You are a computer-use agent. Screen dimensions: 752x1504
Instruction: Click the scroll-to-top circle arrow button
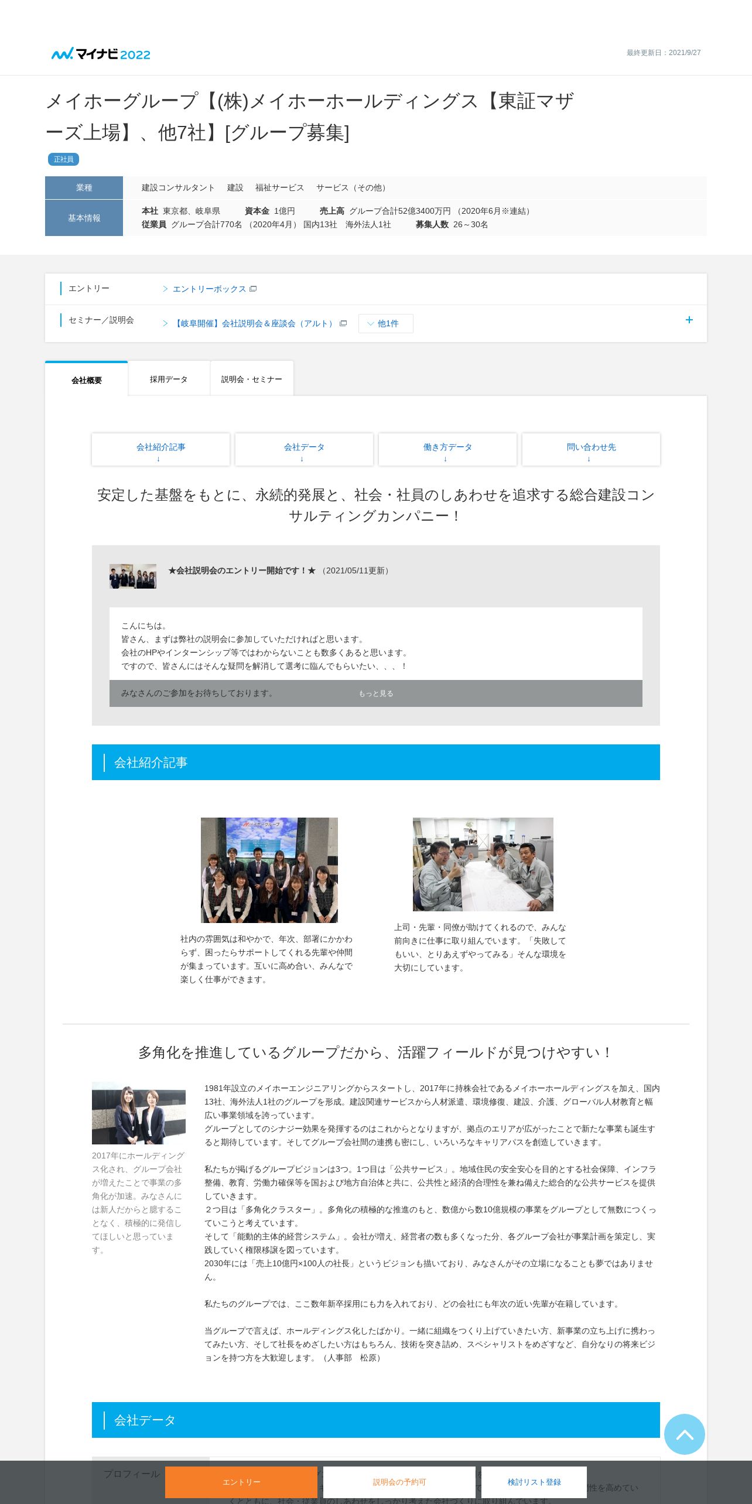[684, 1434]
